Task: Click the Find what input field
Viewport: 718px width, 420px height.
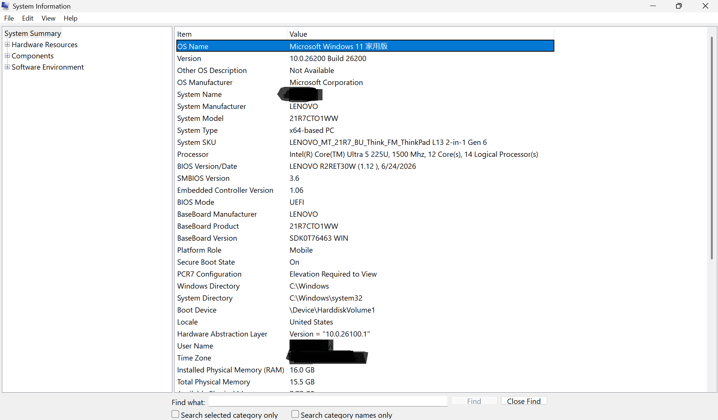Action: pyautogui.click(x=328, y=401)
